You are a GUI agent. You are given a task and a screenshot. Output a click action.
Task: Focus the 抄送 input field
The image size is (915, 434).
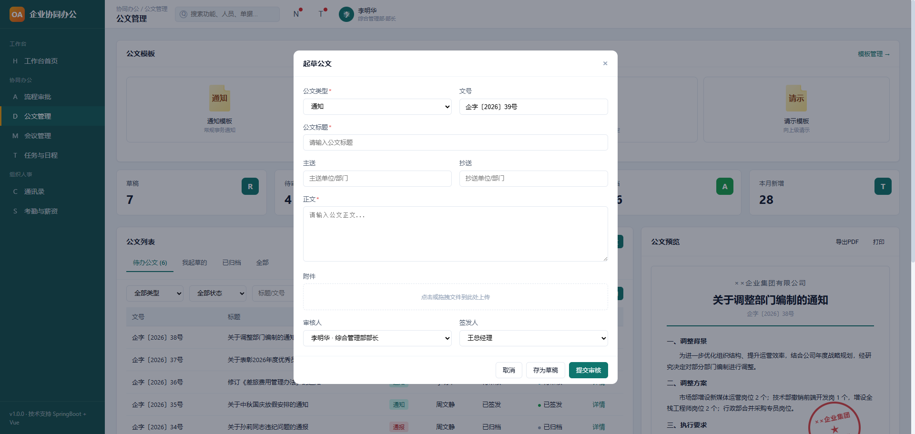(x=534, y=179)
